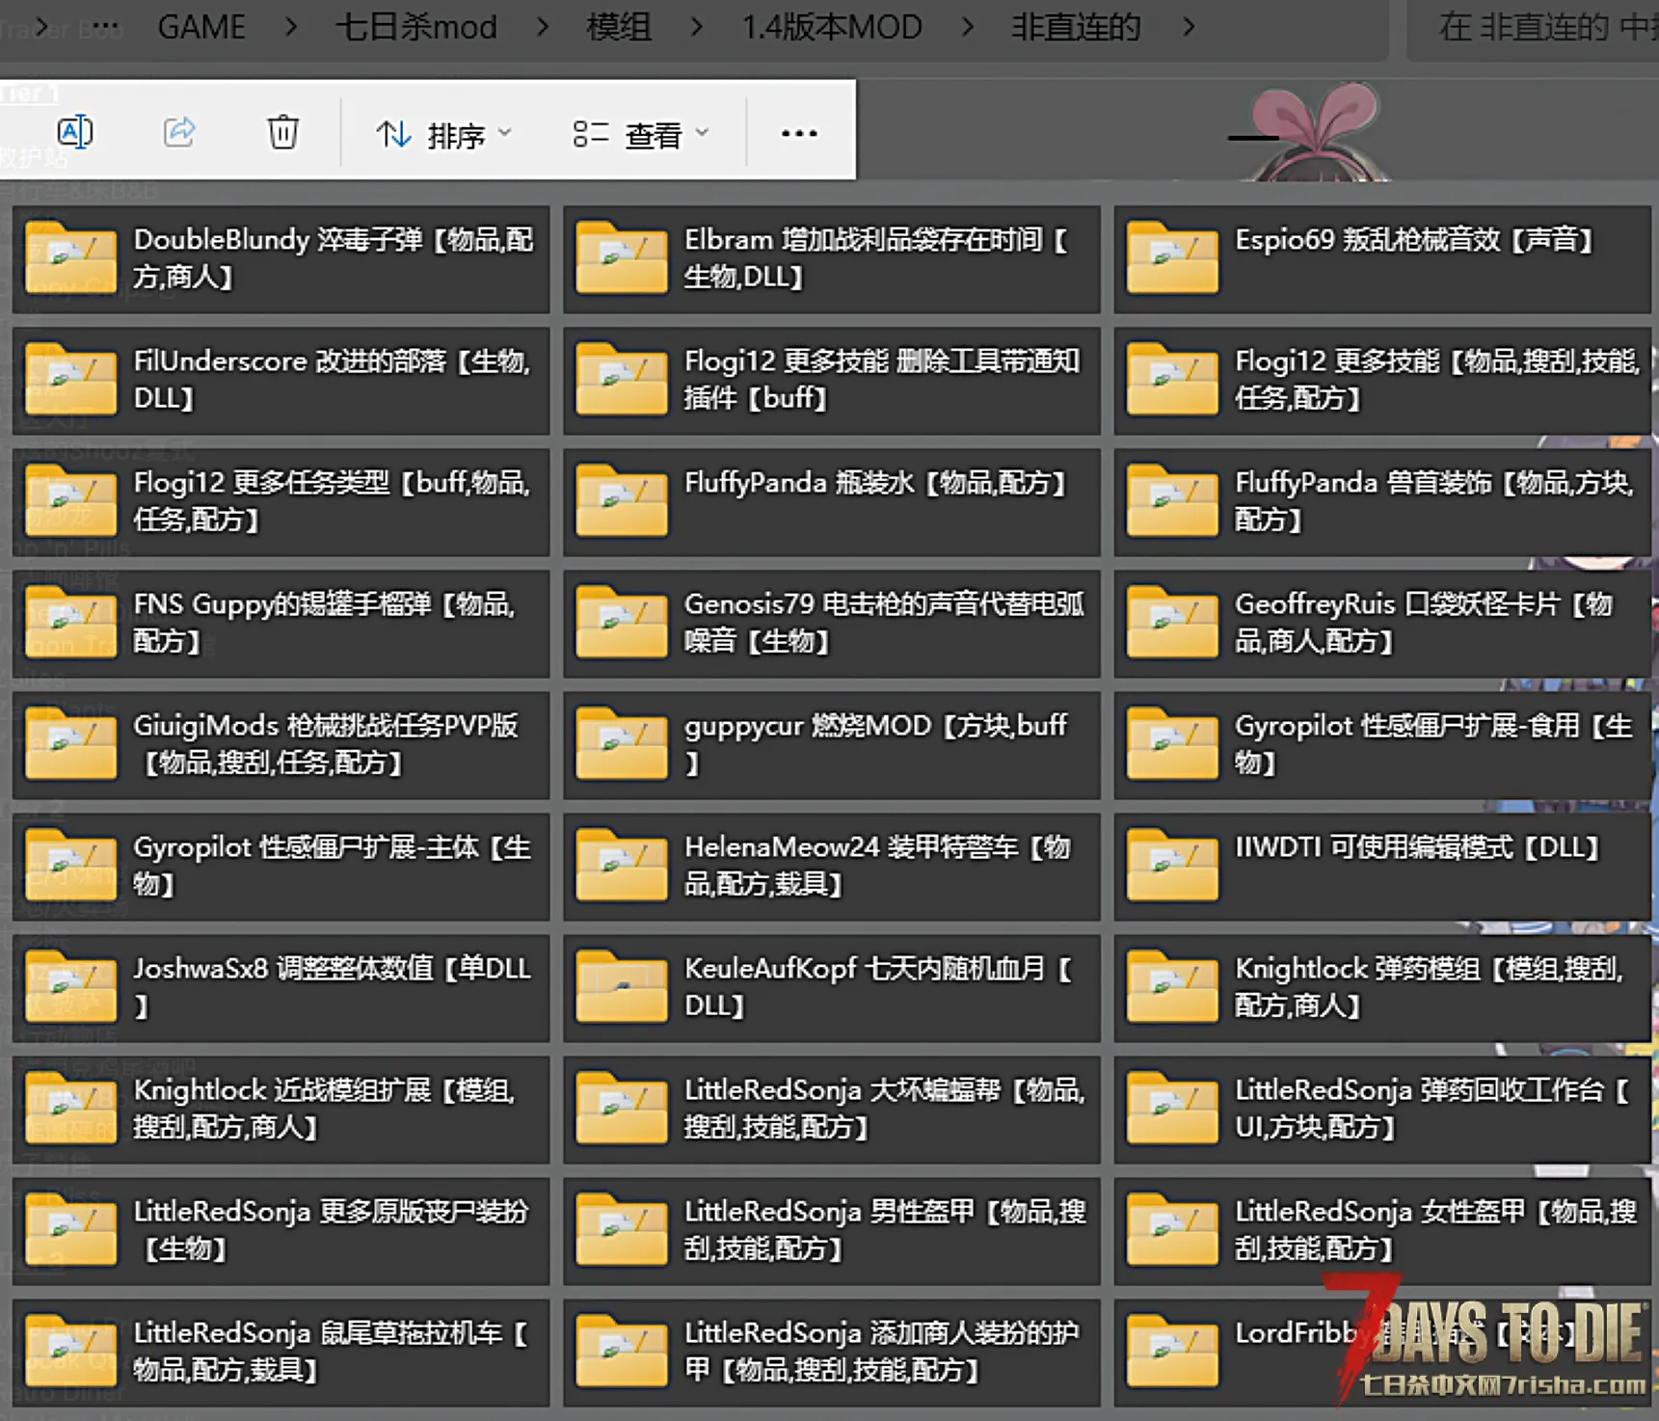Image resolution: width=1659 pixels, height=1421 pixels.
Task: Click LittleRedSonja 大坏蝙蝠帮 folder name
Action: tap(885, 1109)
